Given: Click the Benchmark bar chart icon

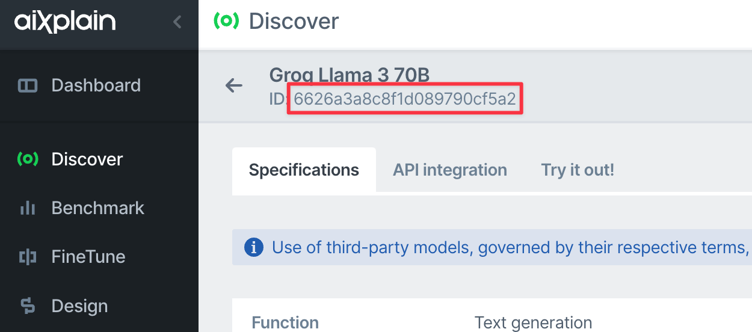Looking at the screenshot, I should [x=28, y=208].
